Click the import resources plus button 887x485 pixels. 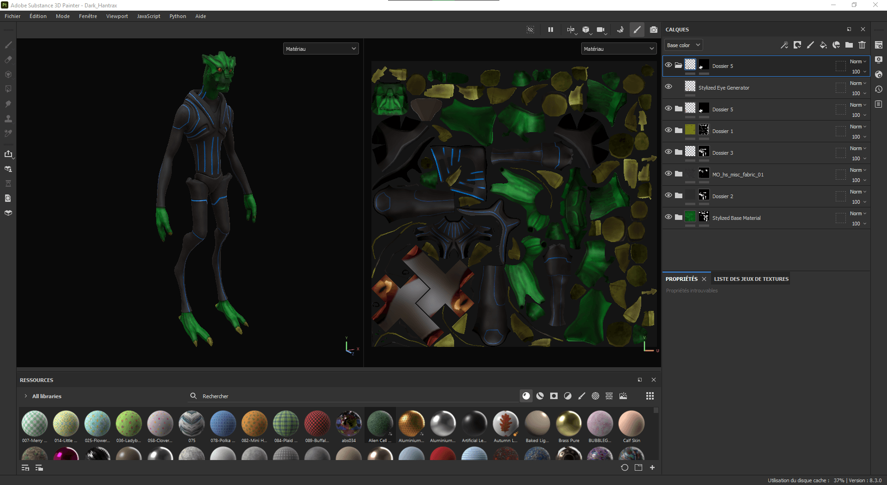(x=652, y=467)
